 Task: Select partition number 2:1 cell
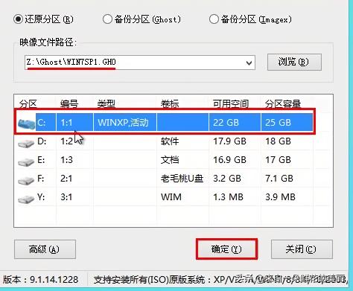tap(66, 179)
